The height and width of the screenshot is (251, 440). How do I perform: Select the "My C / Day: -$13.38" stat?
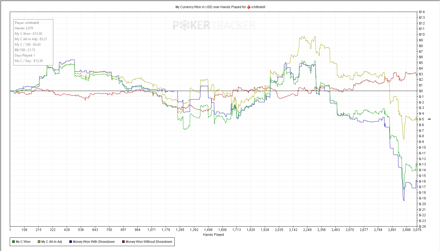coord(29,61)
